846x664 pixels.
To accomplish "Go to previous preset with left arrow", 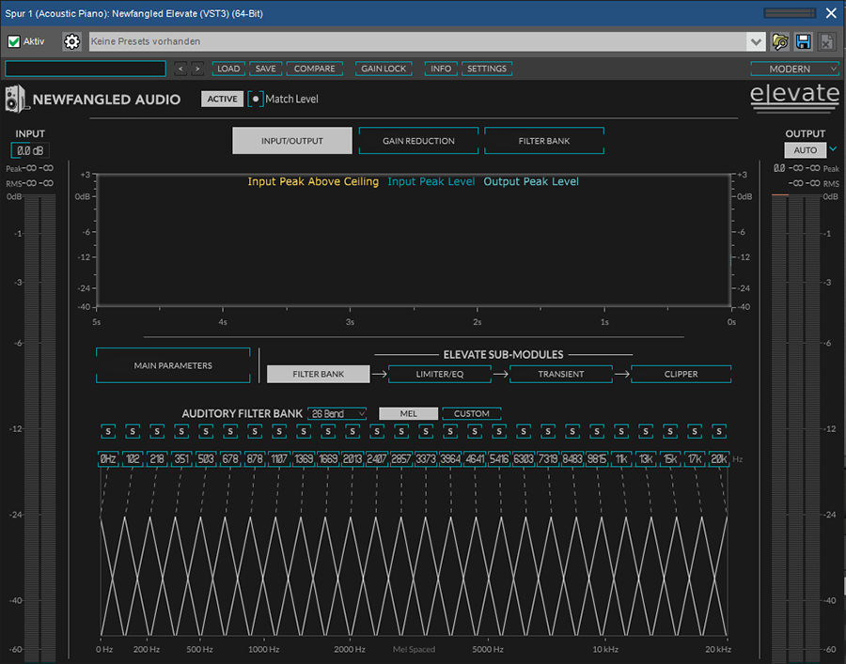I will pyautogui.click(x=180, y=69).
